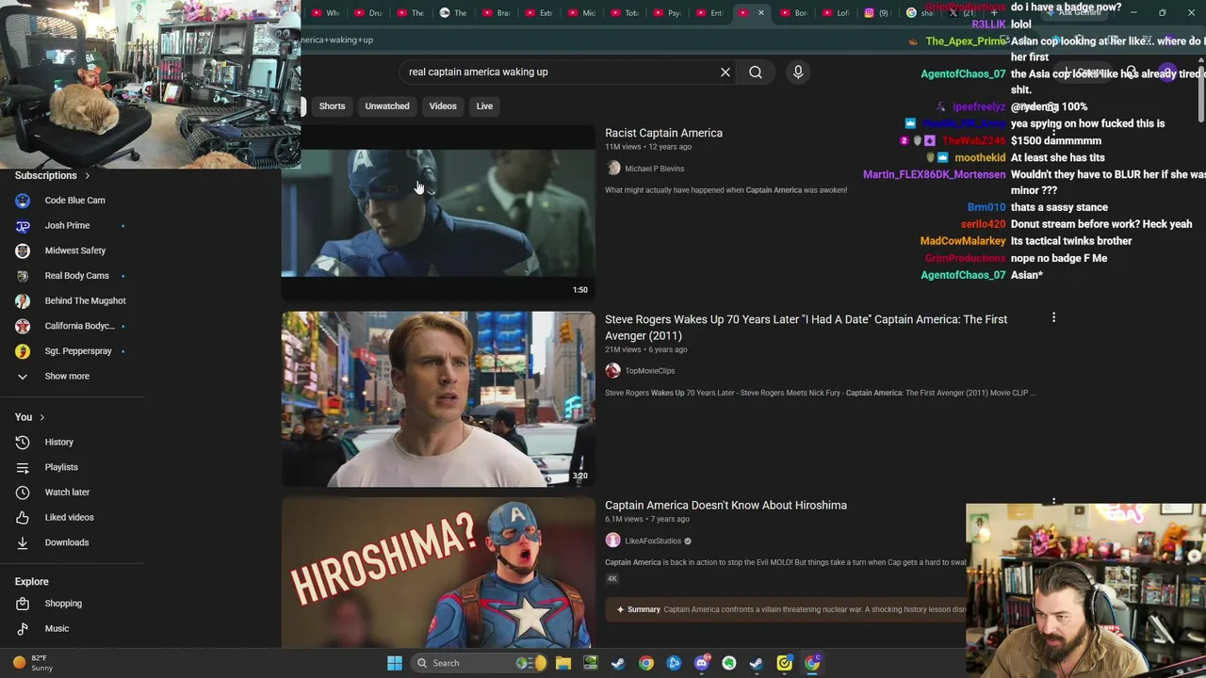Click the '21M views • 6 years ago' text
The image size is (1206, 678).
(645, 349)
